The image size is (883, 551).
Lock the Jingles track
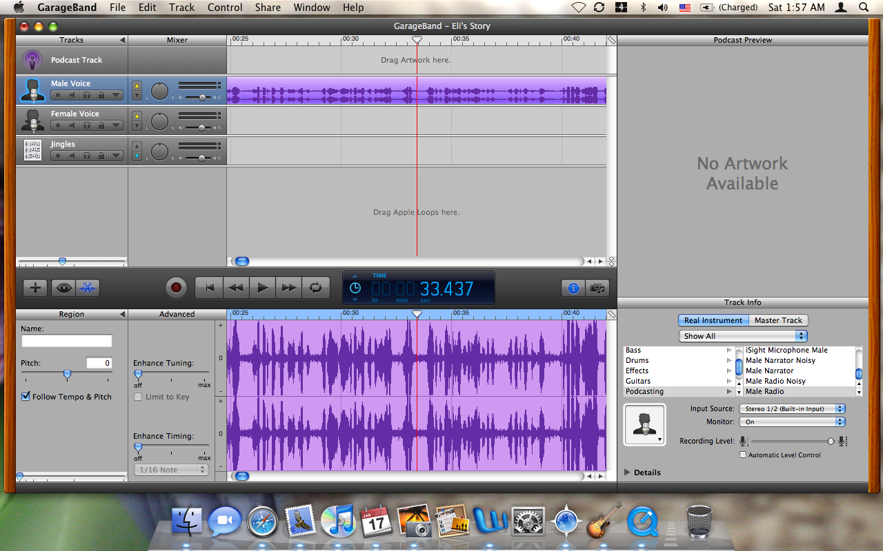[101, 156]
